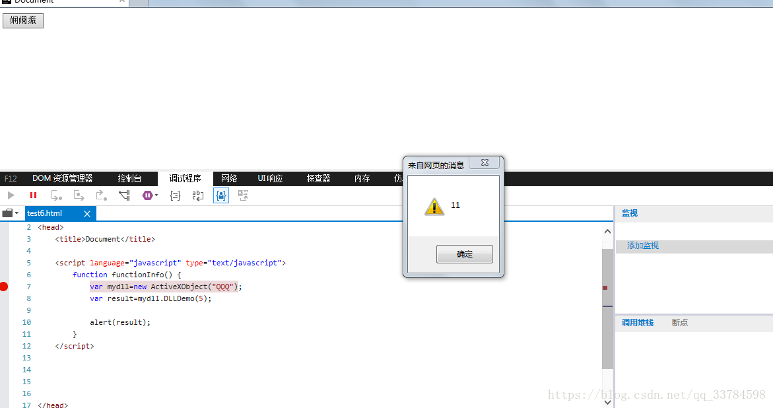Click the source map toggle icon
Screen dimensions: 773x408
pyautogui.click(x=243, y=195)
